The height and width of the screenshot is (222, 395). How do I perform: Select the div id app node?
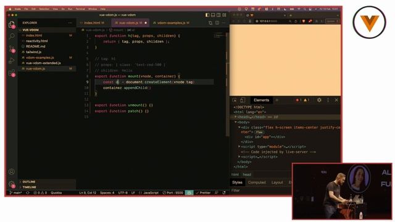pos(265,137)
